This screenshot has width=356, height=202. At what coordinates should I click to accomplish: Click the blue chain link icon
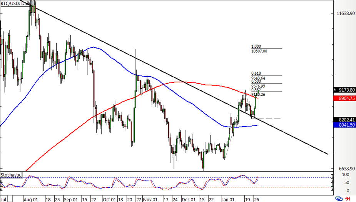click(x=339, y=199)
